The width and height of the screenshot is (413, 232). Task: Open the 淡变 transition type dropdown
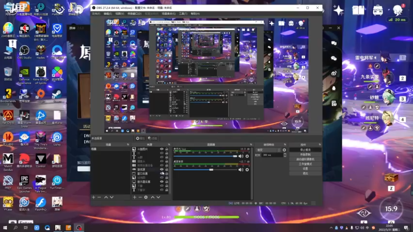(268, 150)
